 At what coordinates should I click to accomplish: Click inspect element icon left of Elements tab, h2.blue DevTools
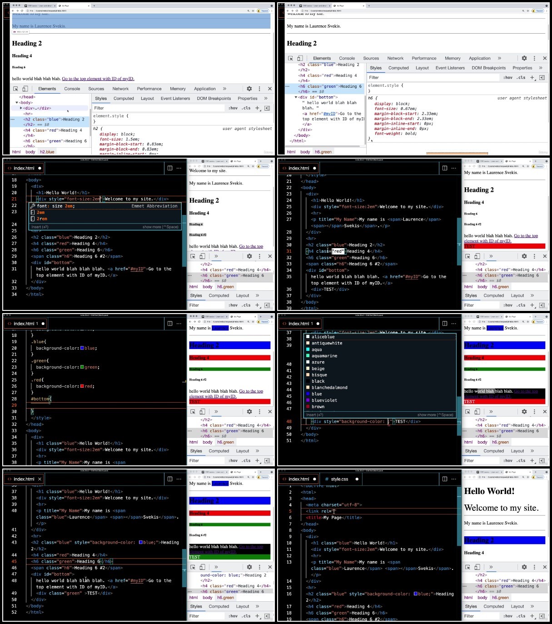15,89
